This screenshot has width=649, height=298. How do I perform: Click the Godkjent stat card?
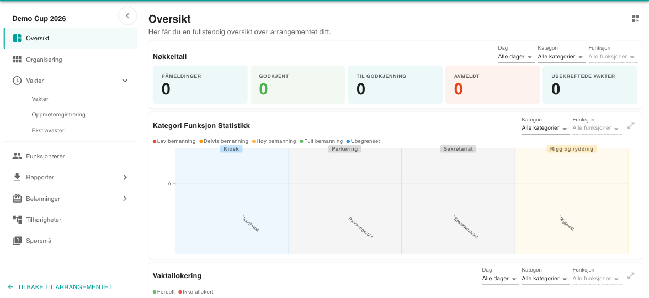point(297,84)
